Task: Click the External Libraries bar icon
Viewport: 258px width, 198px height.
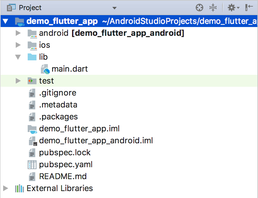Action: 20,188
